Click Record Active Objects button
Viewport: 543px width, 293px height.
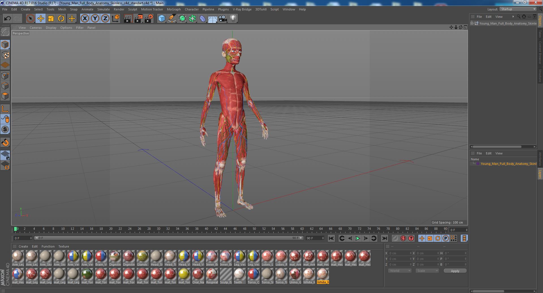pos(395,239)
